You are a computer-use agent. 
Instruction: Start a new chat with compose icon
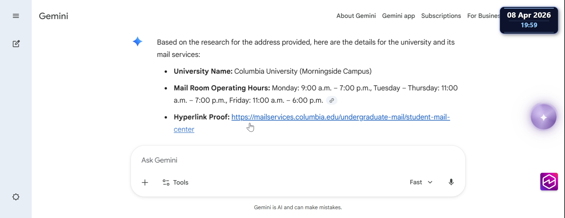click(16, 44)
